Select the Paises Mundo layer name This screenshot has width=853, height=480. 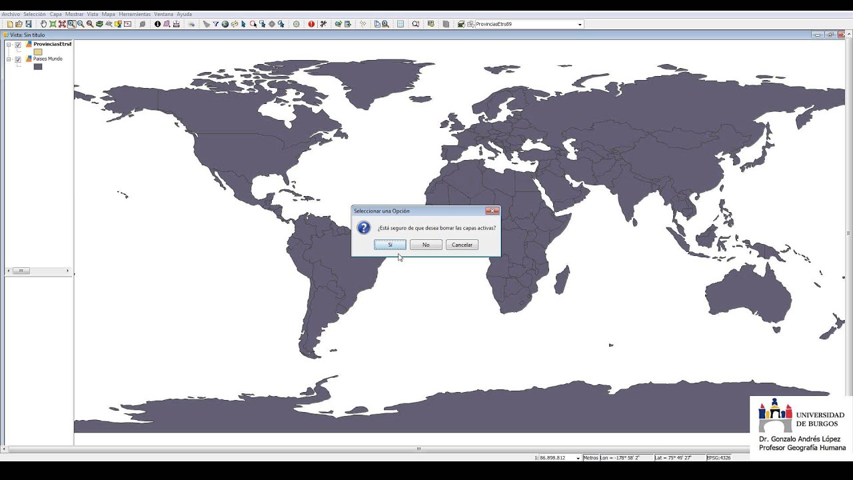(x=48, y=59)
